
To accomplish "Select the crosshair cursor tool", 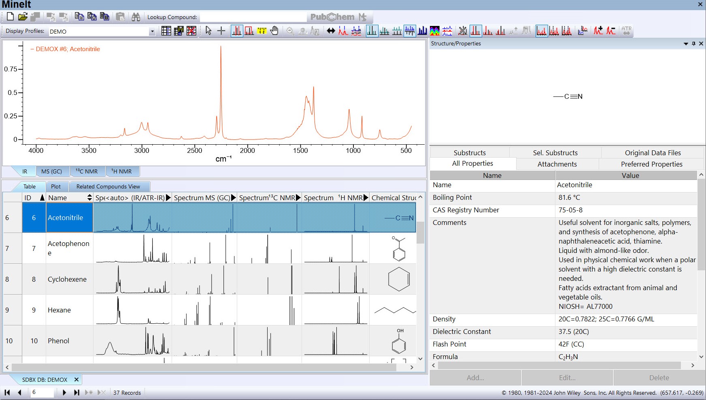I will pos(221,31).
